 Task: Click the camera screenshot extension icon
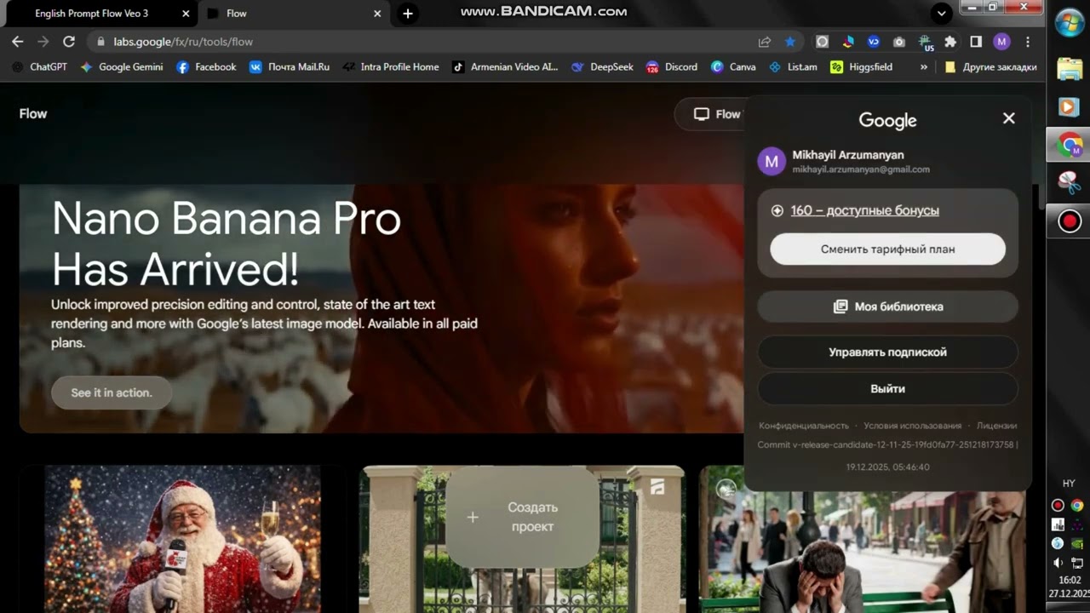899,42
